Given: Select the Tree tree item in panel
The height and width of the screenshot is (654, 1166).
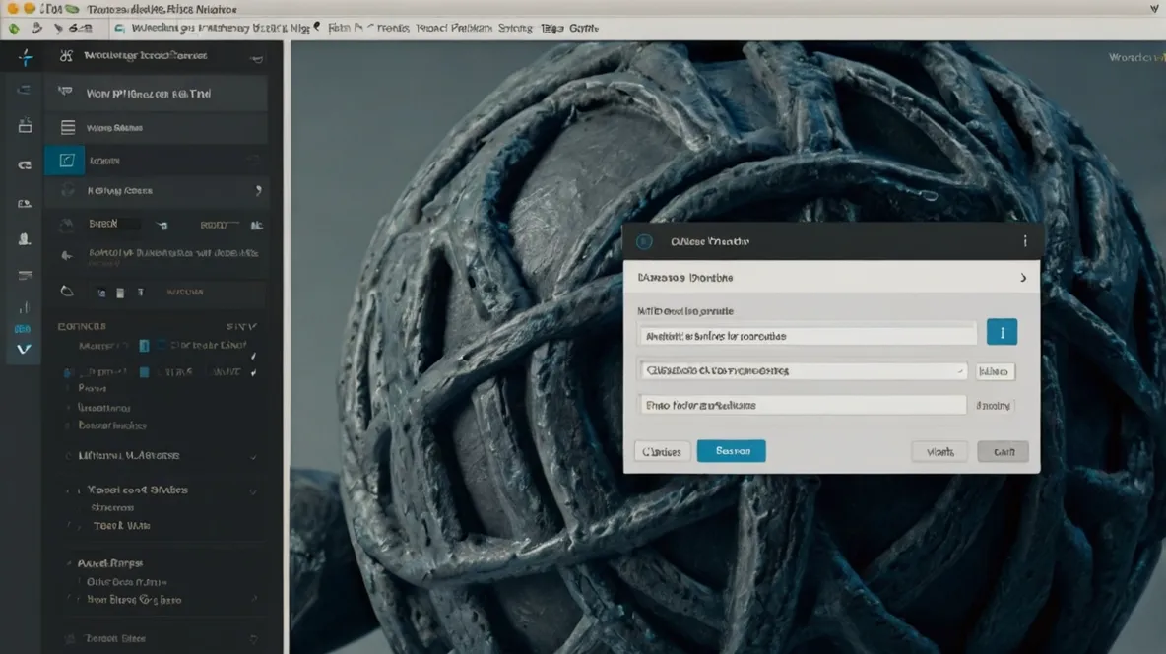Looking at the screenshot, I should 122,525.
